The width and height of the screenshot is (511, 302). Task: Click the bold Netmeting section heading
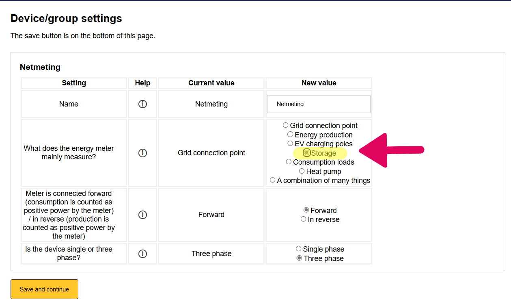40,67
